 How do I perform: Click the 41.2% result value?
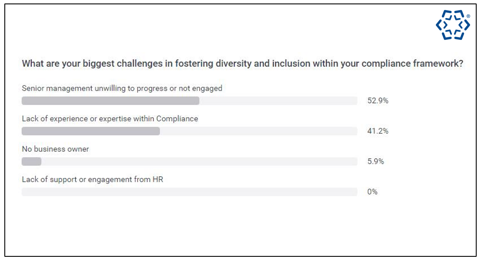[377, 131]
